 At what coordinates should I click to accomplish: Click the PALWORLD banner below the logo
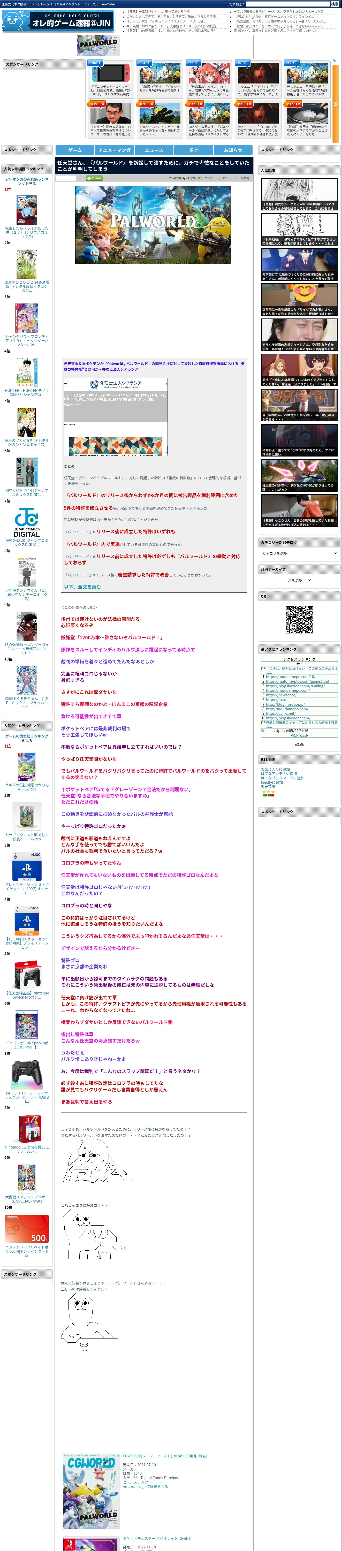point(98,45)
